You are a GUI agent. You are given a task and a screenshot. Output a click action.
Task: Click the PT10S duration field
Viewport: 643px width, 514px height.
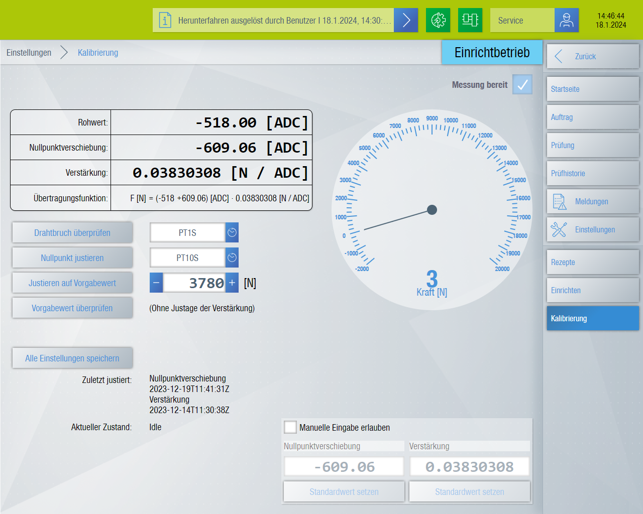tap(187, 258)
